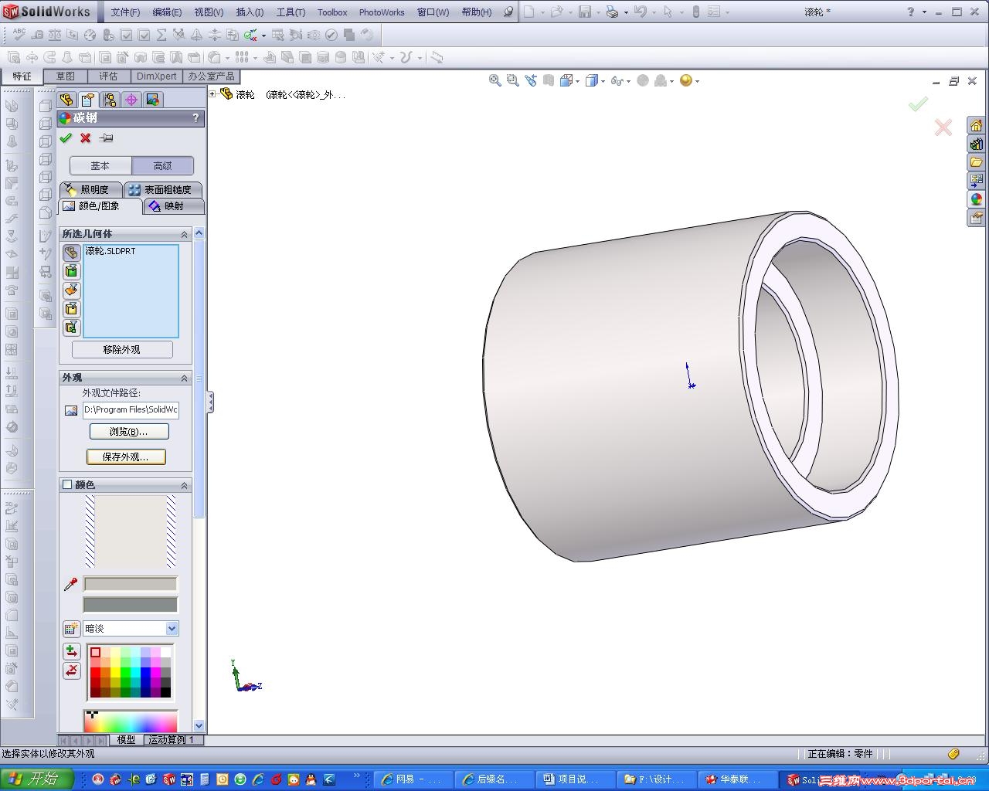Open the 暗淡 color swatch dropdown
The height and width of the screenshot is (791, 989).
[172, 629]
